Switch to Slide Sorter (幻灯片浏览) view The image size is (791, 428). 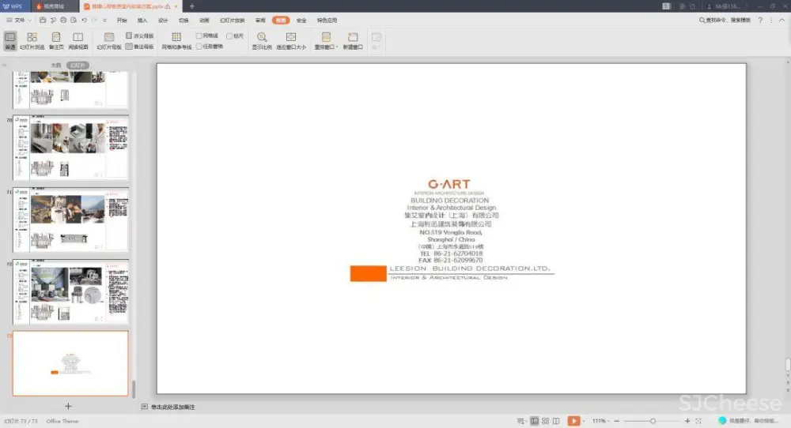coord(32,39)
